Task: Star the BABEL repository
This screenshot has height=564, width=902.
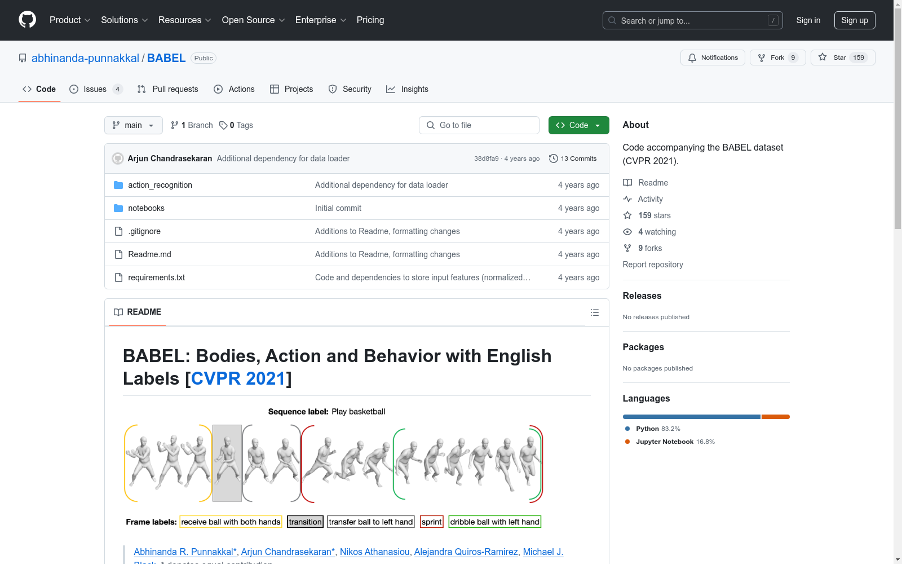Action: coord(843,58)
